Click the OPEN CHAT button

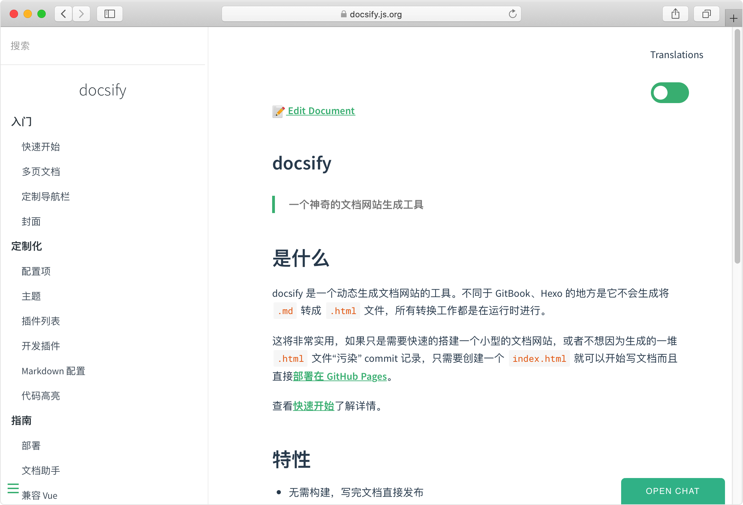tap(673, 491)
